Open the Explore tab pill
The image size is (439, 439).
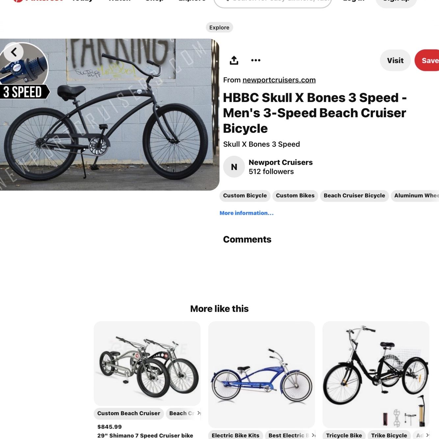(220, 27)
